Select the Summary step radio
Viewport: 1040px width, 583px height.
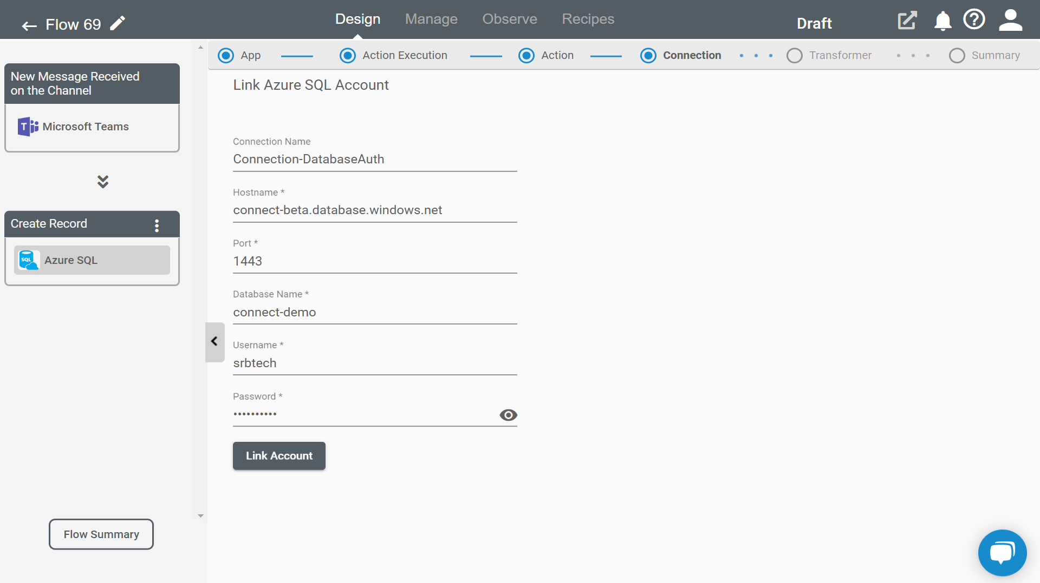pos(957,56)
